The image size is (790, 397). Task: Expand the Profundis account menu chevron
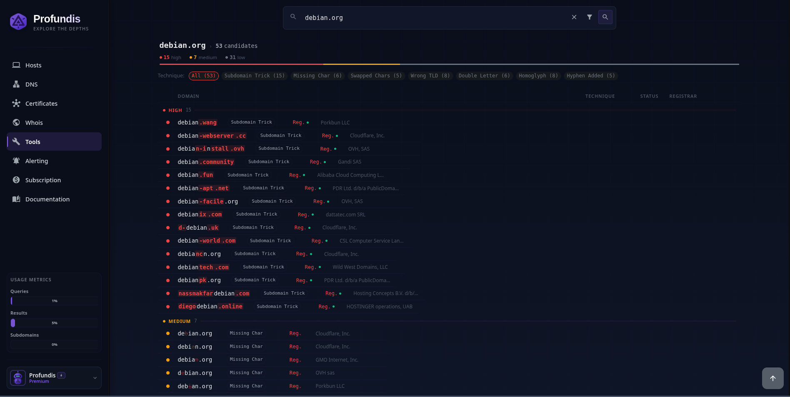point(95,378)
